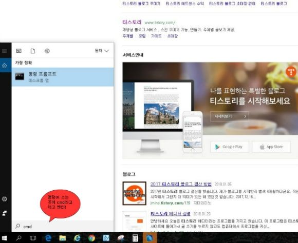Open the 가이드 sub-link
The width and height of the screenshot is (298, 243).
(x=156, y=36)
